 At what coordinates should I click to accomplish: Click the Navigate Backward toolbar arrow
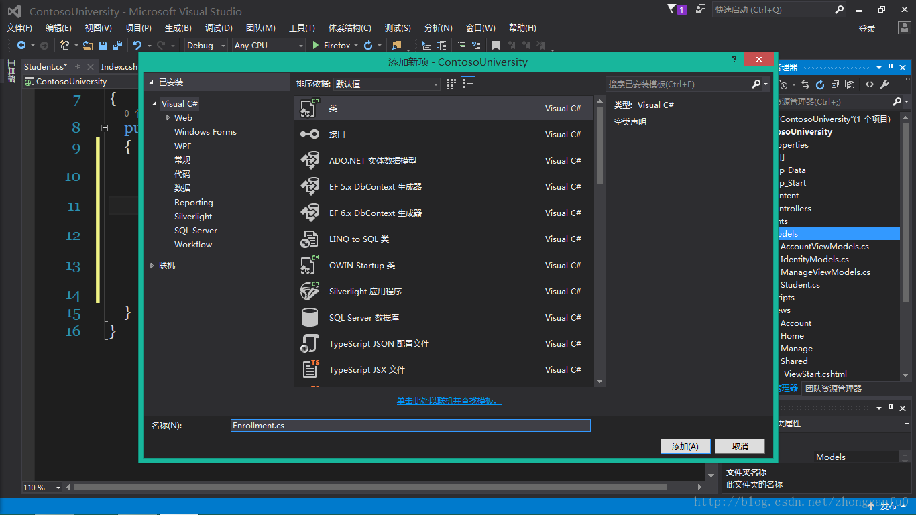point(21,46)
